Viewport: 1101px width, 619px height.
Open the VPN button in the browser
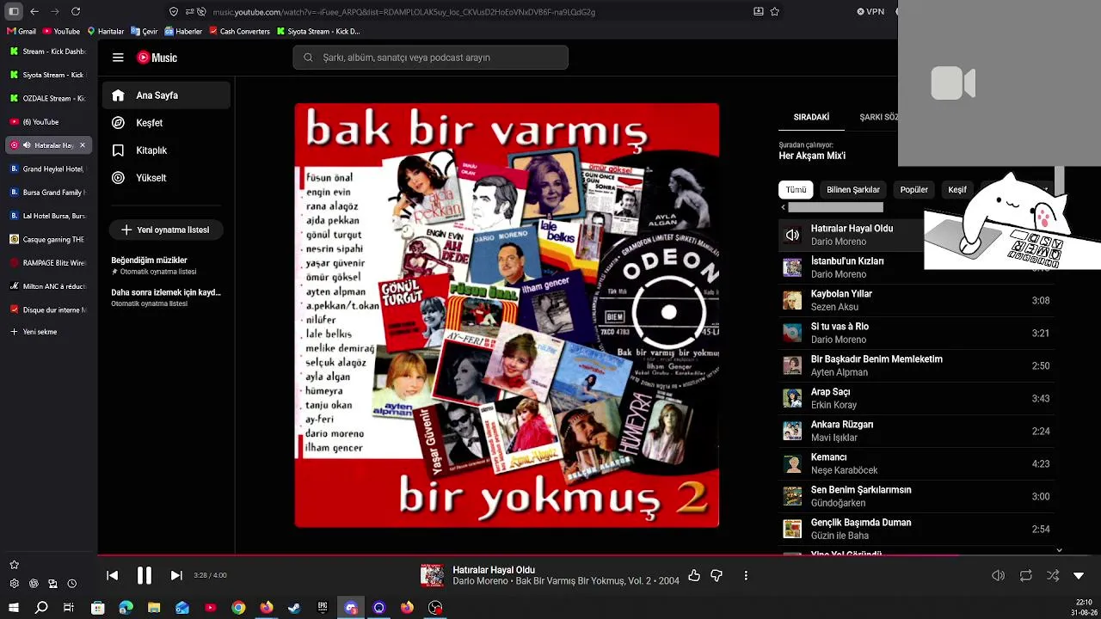(x=870, y=11)
